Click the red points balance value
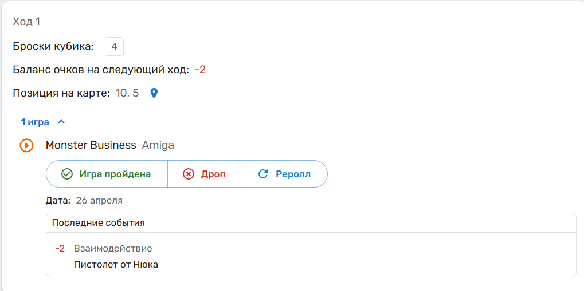This screenshot has height=291, width=584. tap(200, 70)
